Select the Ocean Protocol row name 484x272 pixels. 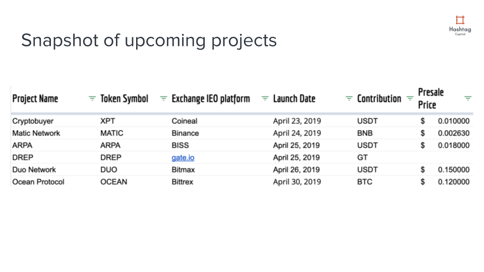pos(38,182)
